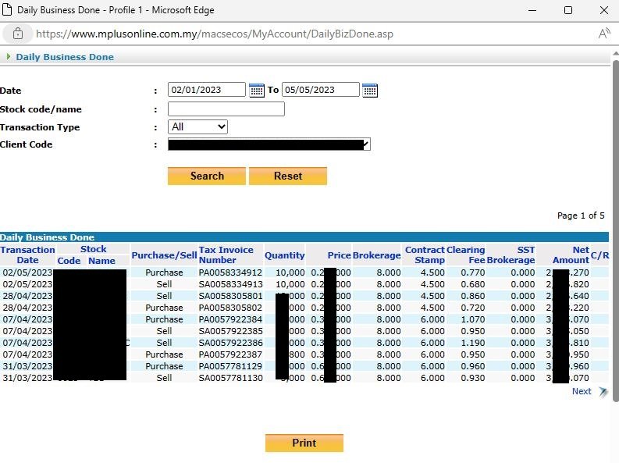619x463 pixels.
Task: Click invoice number SA0057922385
Action: click(x=230, y=331)
